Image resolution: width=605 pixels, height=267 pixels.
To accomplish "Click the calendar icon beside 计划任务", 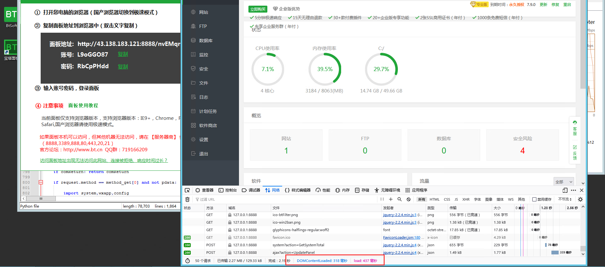I will [193, 111].
